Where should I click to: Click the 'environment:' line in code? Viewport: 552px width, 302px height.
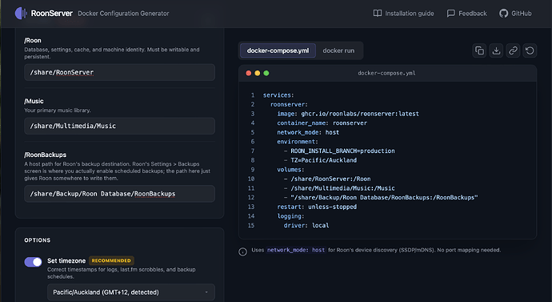(298, 142)
